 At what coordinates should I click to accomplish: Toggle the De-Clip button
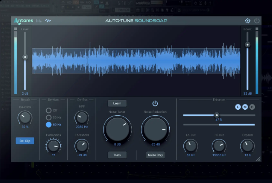(25, 141)
